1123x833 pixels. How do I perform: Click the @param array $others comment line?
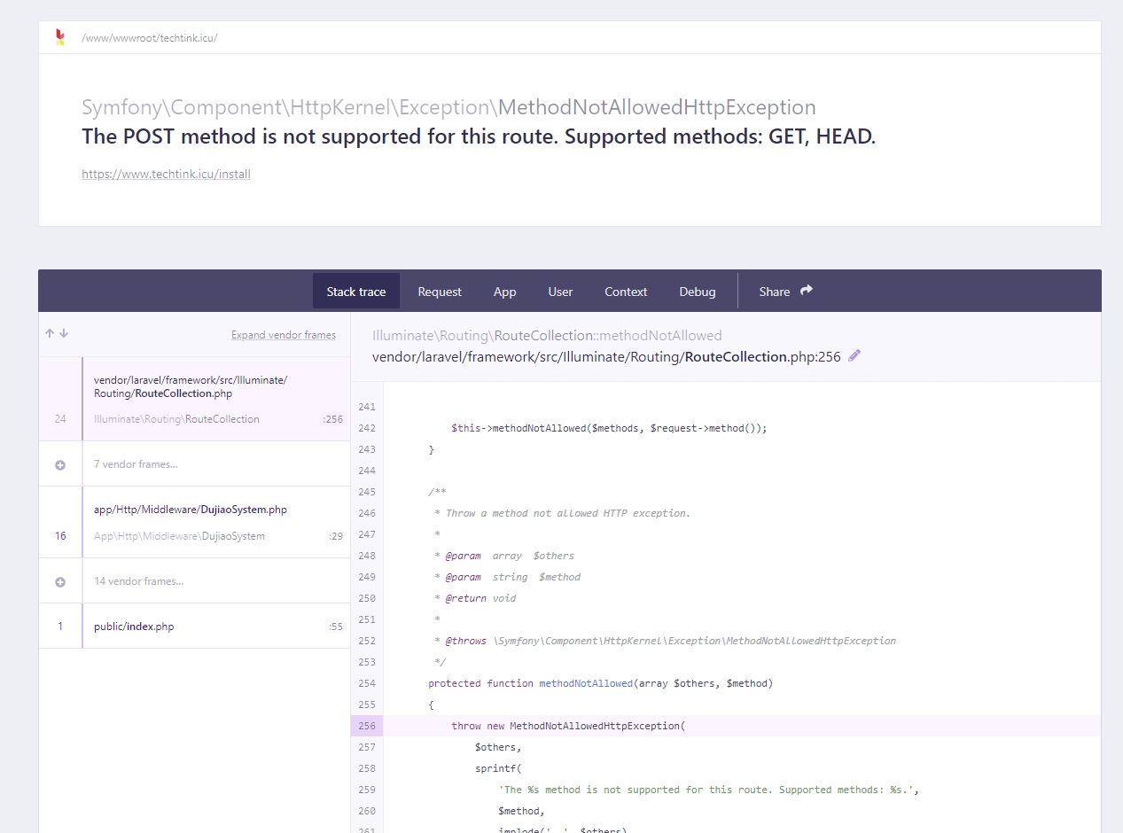[504, 556]
